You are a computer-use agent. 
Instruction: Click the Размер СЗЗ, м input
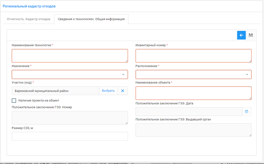[x=69, y=136]
